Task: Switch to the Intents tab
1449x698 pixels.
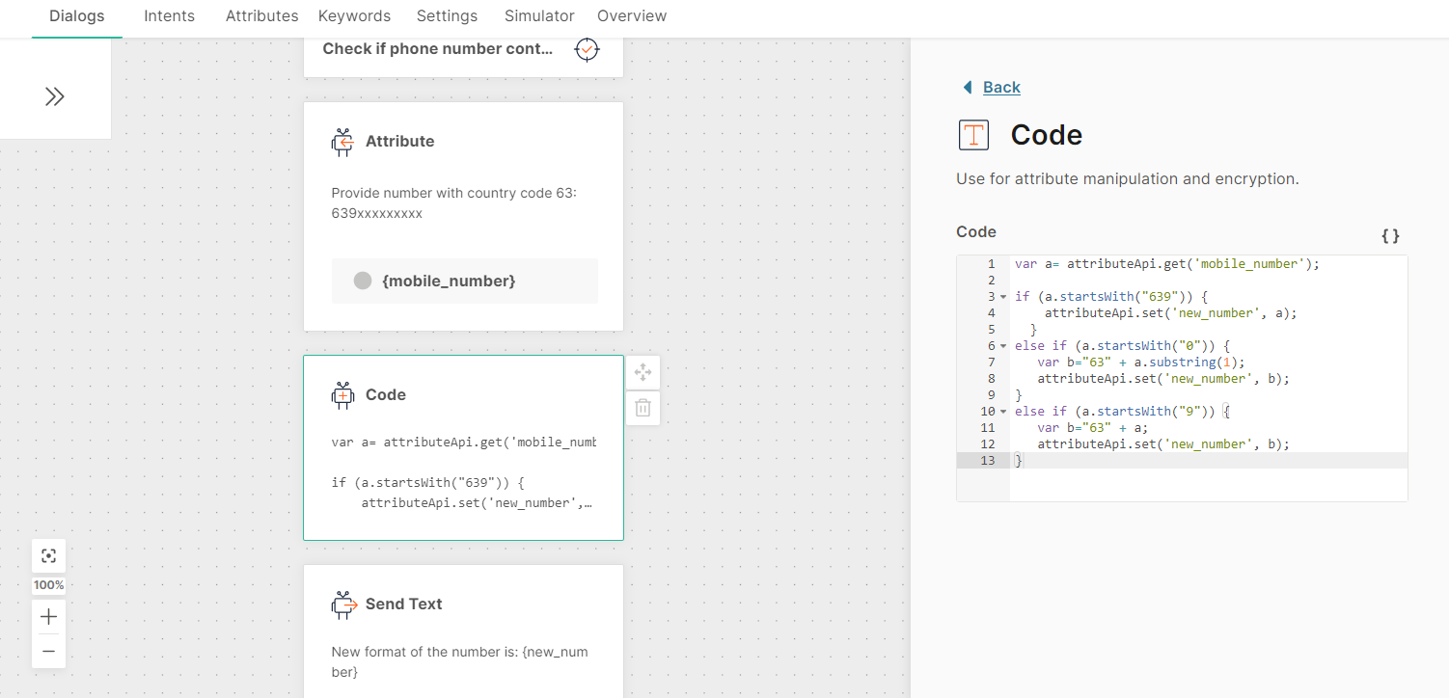Action: (169, 16)
